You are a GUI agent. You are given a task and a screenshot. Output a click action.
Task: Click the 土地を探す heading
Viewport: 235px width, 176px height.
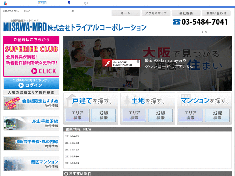(148, 101)
